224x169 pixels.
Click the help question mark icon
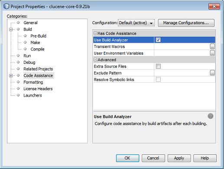pos(211,116)
